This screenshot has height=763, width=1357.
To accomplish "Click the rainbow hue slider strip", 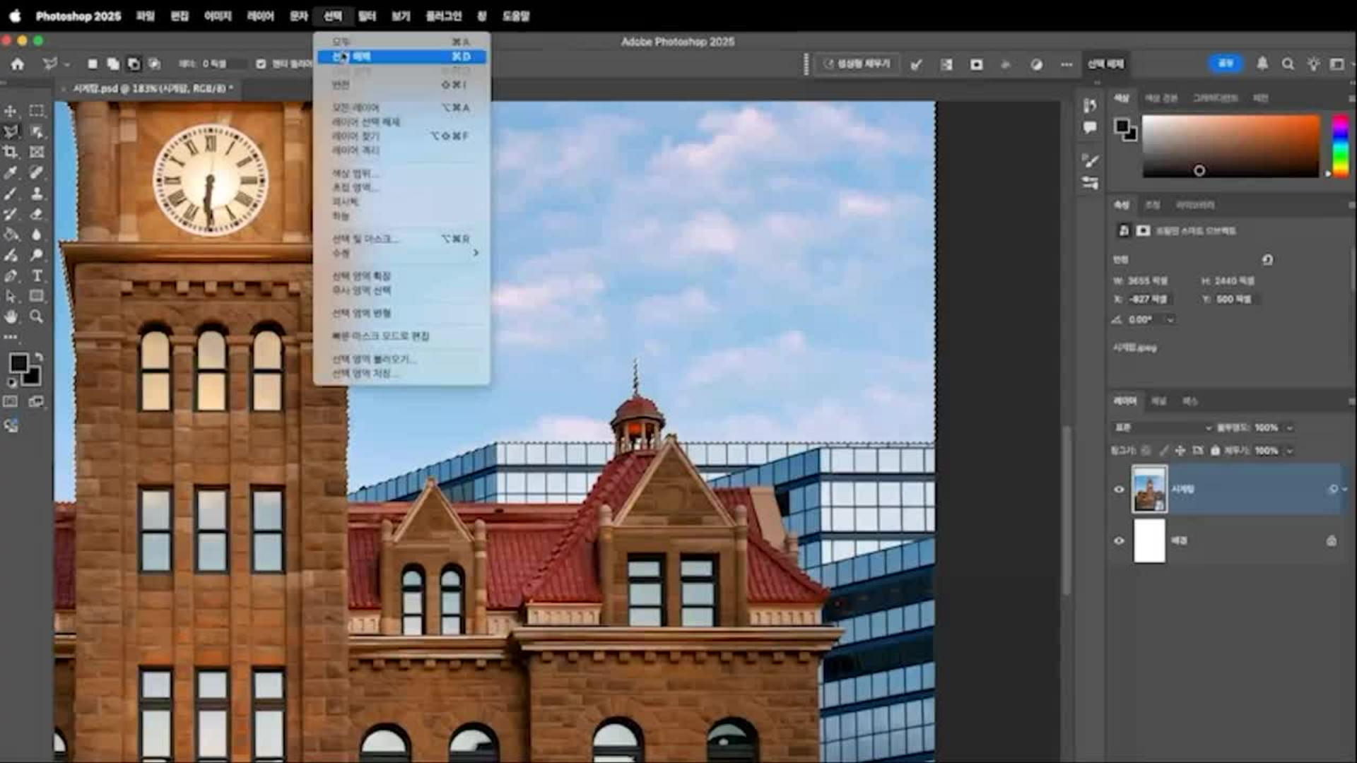I will [1340, 145].
